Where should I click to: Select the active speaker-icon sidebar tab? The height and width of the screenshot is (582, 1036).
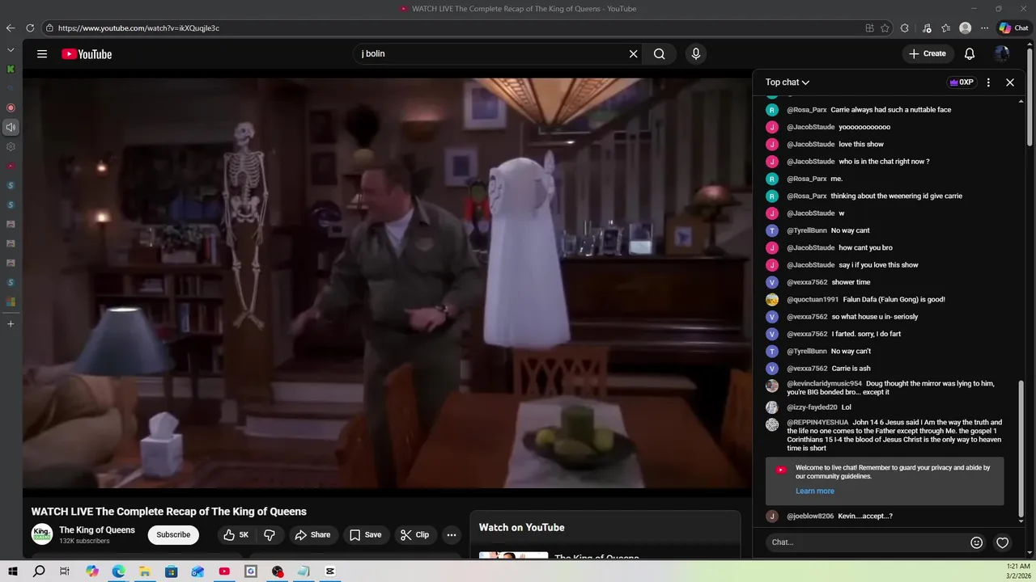pyautogui.click(x=11, y=127)
